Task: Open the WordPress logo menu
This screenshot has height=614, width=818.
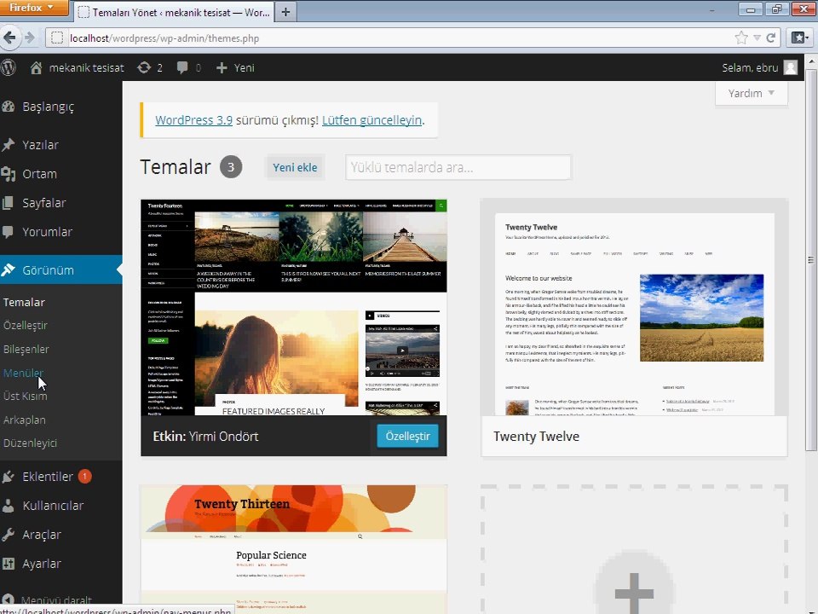Action: [8, 67]
